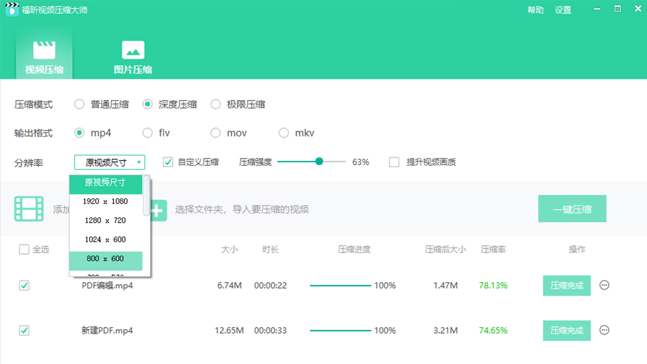The width and height of the screenshot is (647, 364).
Task: Collapse the 分辨率 resolution dropdown
Action: tap(110, 162)
